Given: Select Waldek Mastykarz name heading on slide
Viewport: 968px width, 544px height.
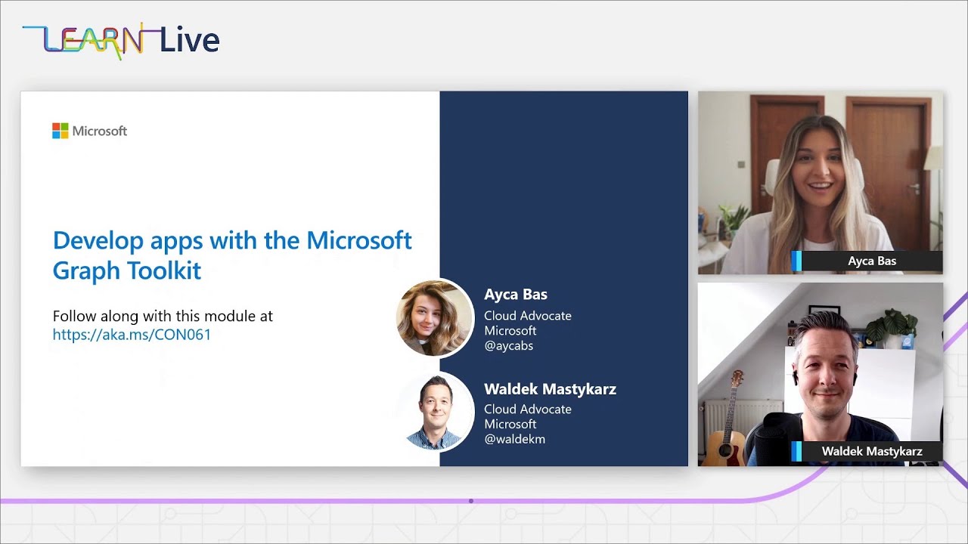Looking at the screenshot, I should [x=550, y=389].
